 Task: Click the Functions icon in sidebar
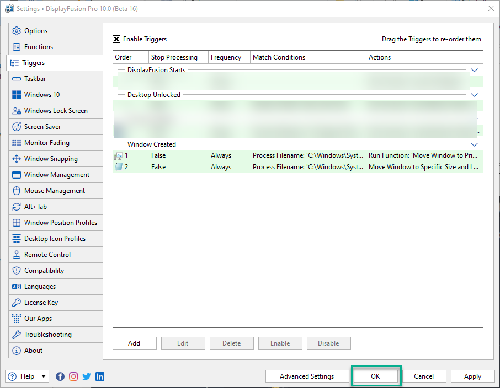click(x=16, y=47)
